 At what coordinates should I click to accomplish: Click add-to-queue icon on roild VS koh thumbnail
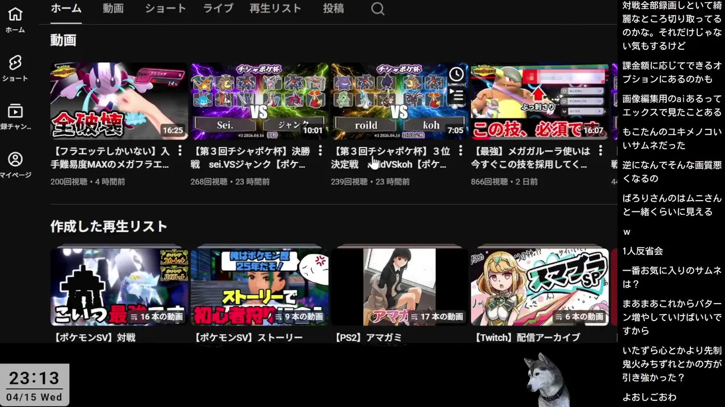coord(456,95)
